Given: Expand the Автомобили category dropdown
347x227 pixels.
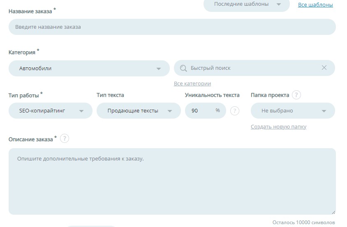Looking at the screenshot, I should point(89,68).
